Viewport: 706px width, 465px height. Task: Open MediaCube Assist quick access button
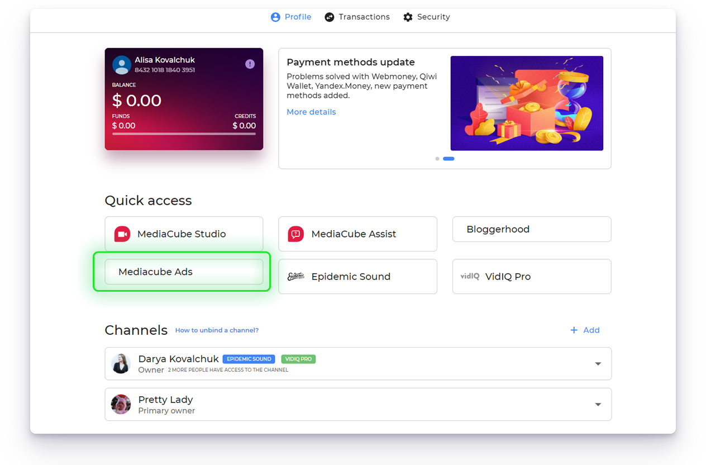(x=357, y=234)
